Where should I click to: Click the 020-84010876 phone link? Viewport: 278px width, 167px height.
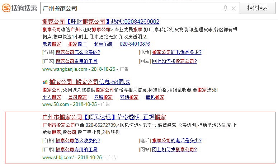point(135,44)
